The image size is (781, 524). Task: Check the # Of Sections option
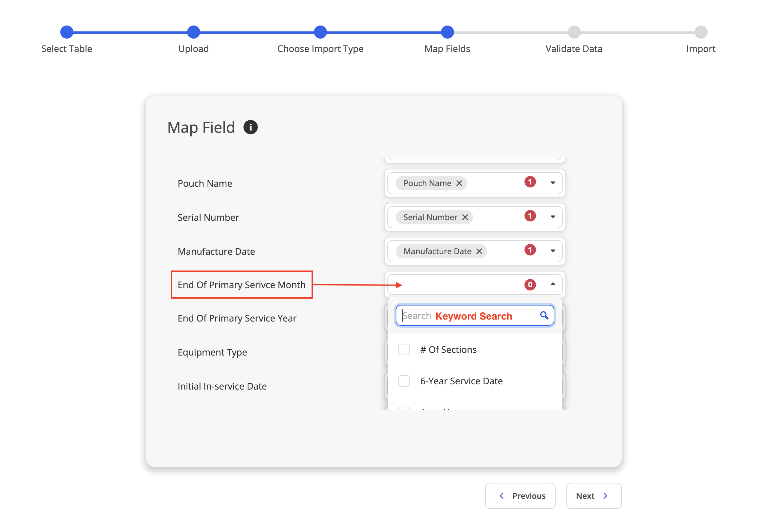point(404,350)
